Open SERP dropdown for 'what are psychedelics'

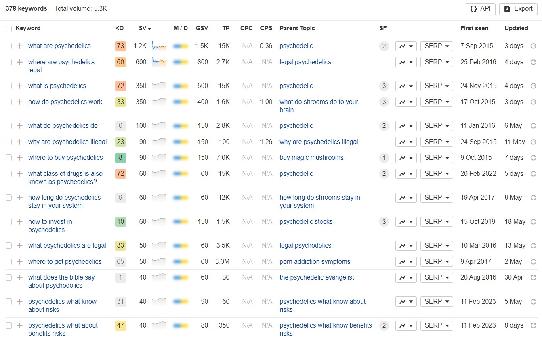[x=437, y=46]
